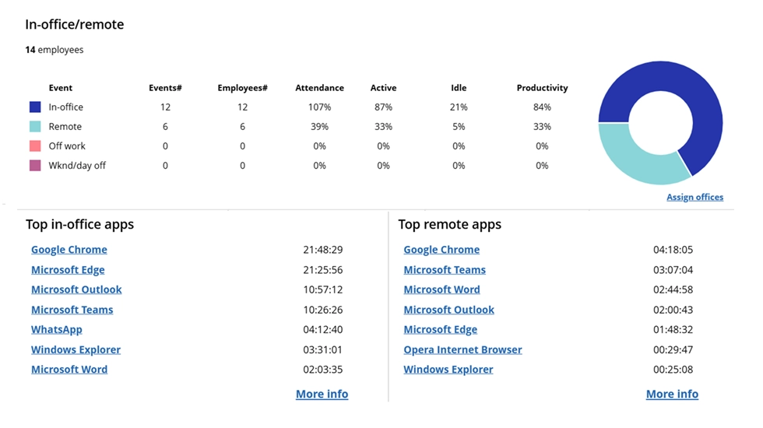Click the Active column header
763x428 pixels.
pos(383,87)
